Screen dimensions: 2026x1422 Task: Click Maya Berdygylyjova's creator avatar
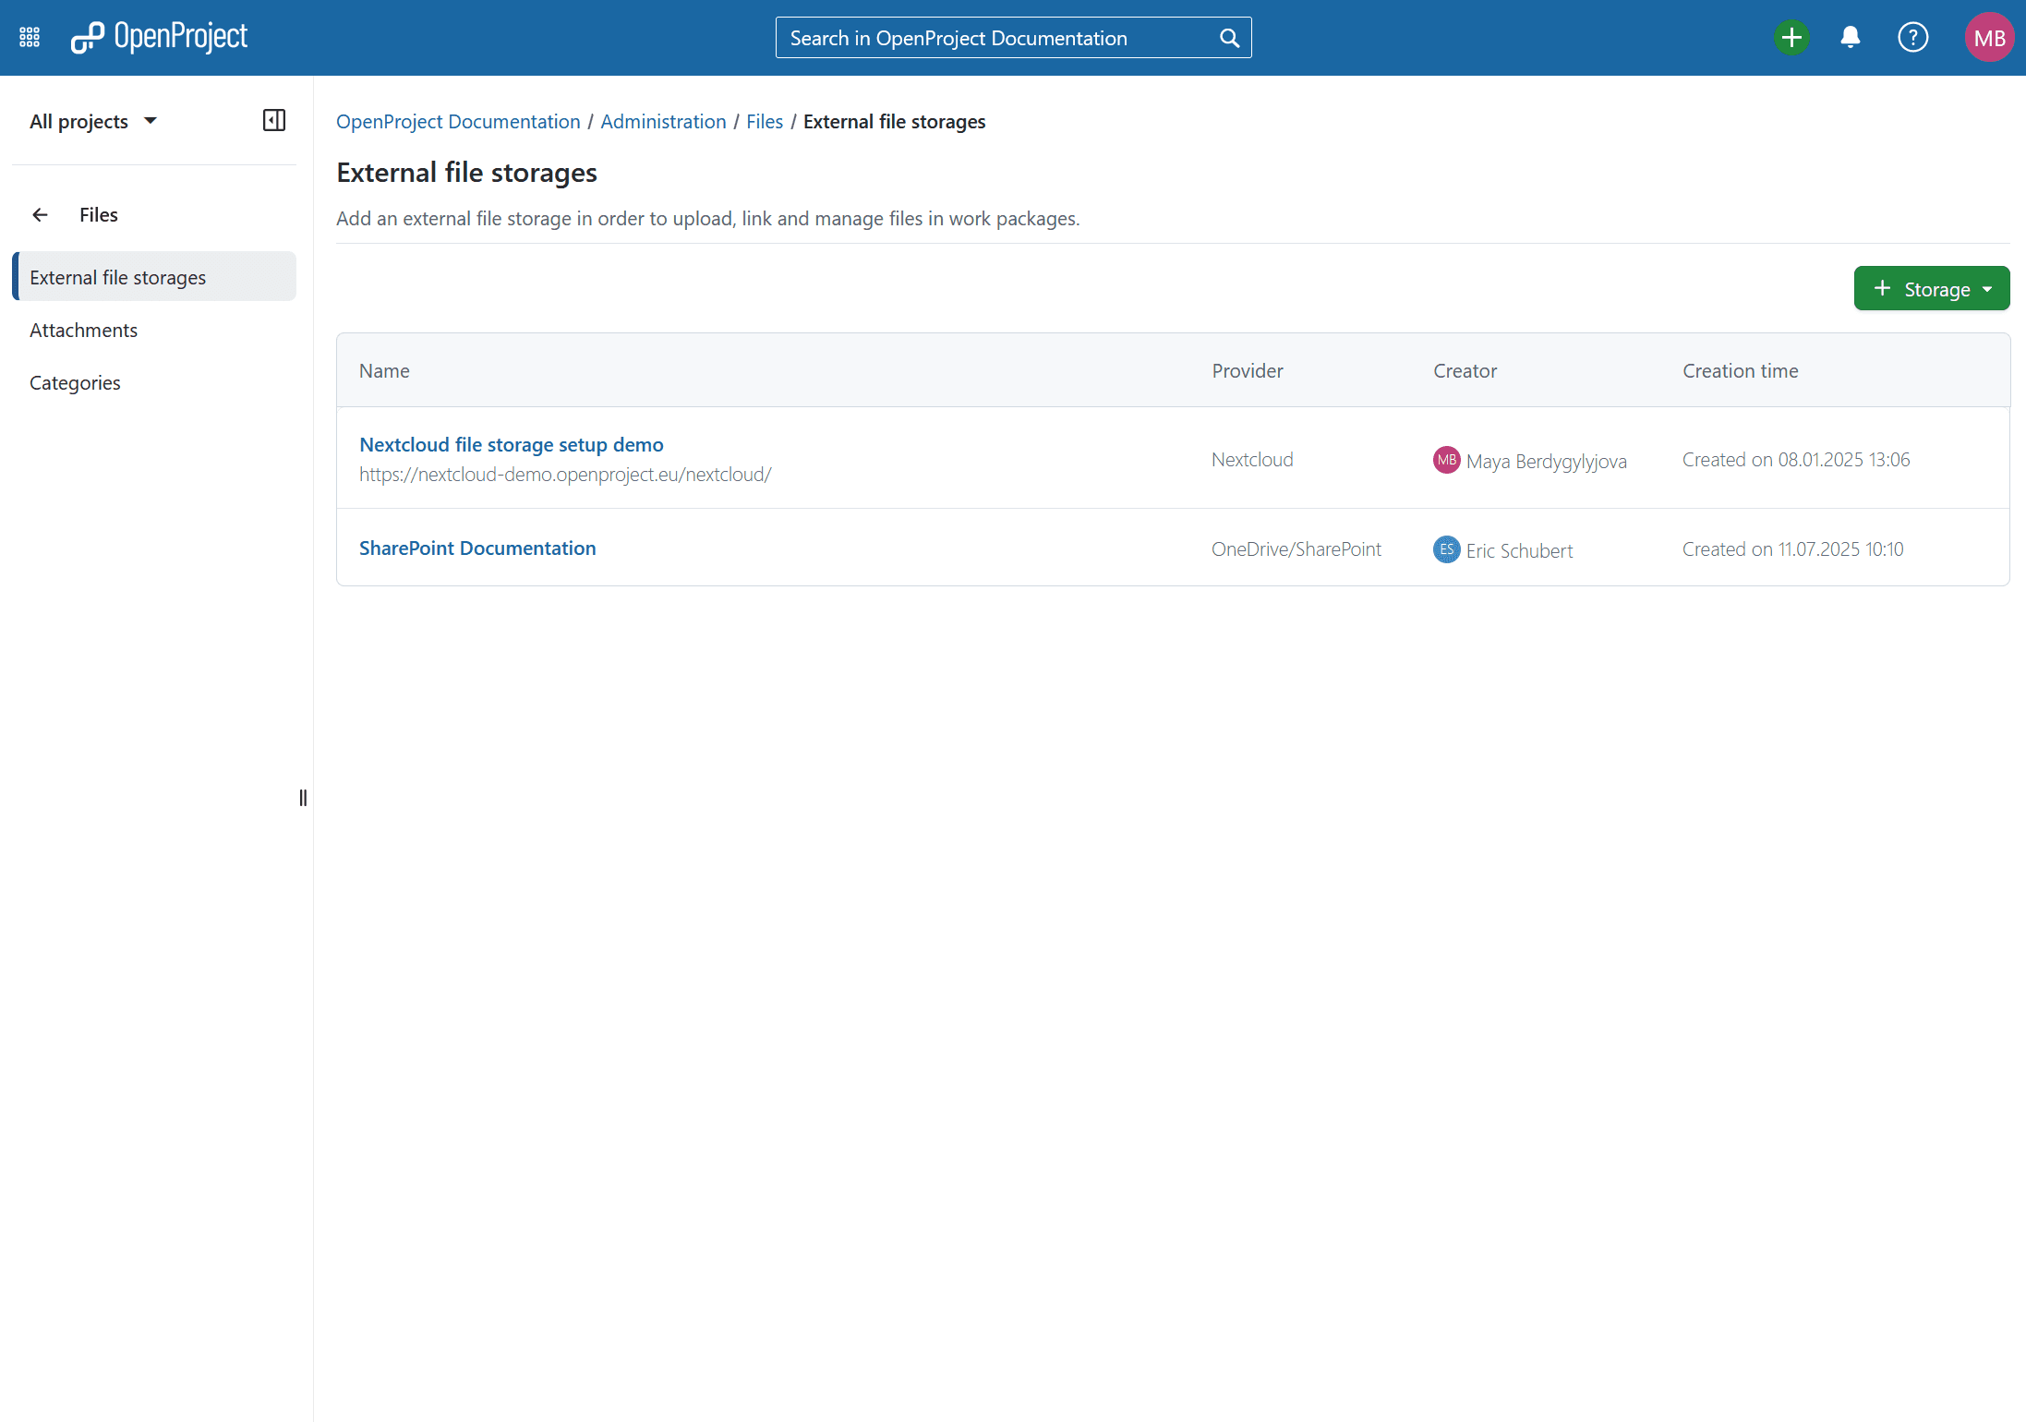click(x=1446, y=460)
